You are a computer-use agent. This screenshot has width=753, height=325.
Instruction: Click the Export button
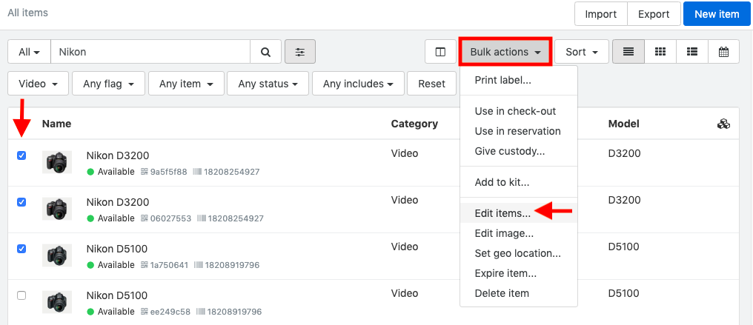click(654, 14)
